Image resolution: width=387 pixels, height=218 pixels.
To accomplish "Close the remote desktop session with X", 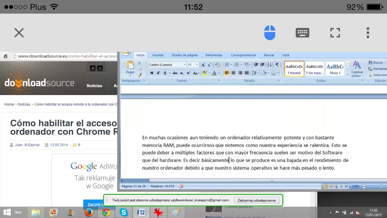I will point(19,33).
